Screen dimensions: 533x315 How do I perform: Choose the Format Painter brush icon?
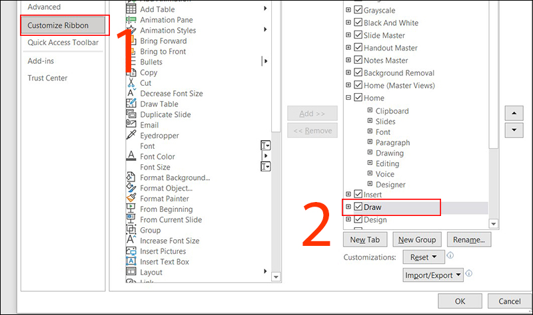tap(131, 199)
